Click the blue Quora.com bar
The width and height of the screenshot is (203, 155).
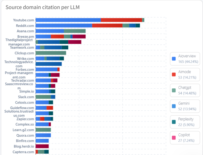click(43, 135)
